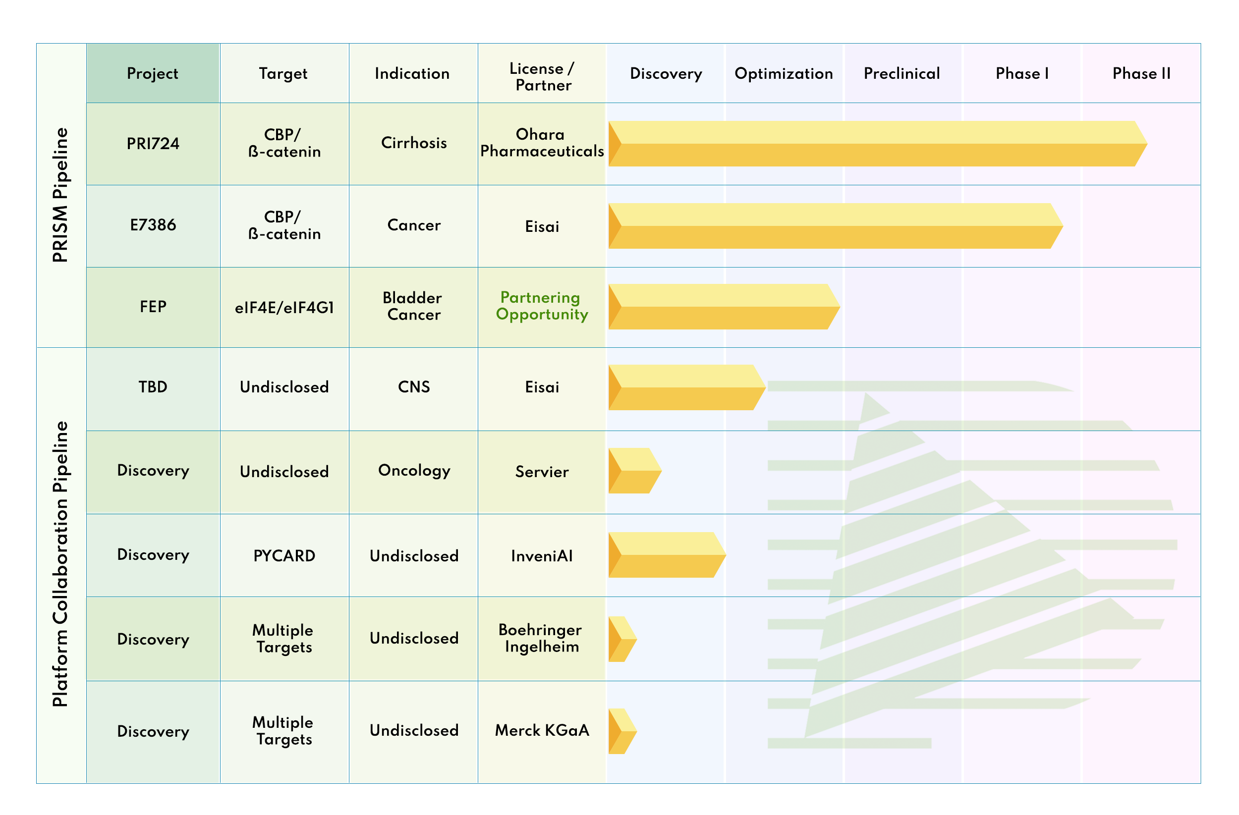The image size is (1239, 815).
Task: Select the Optimization column header
Action: [784, 73]
